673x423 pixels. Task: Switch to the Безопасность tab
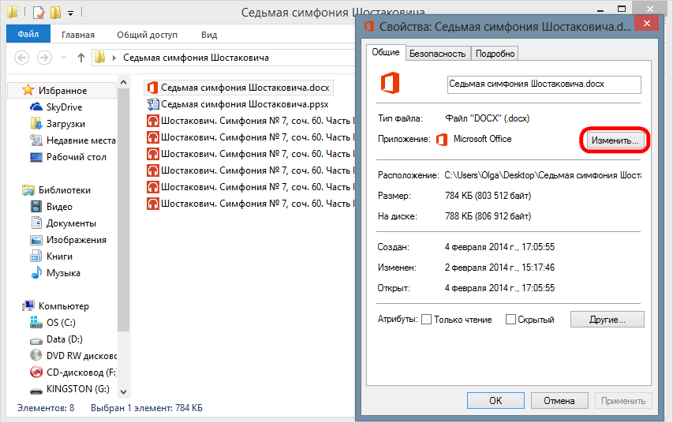click(437, 54)
